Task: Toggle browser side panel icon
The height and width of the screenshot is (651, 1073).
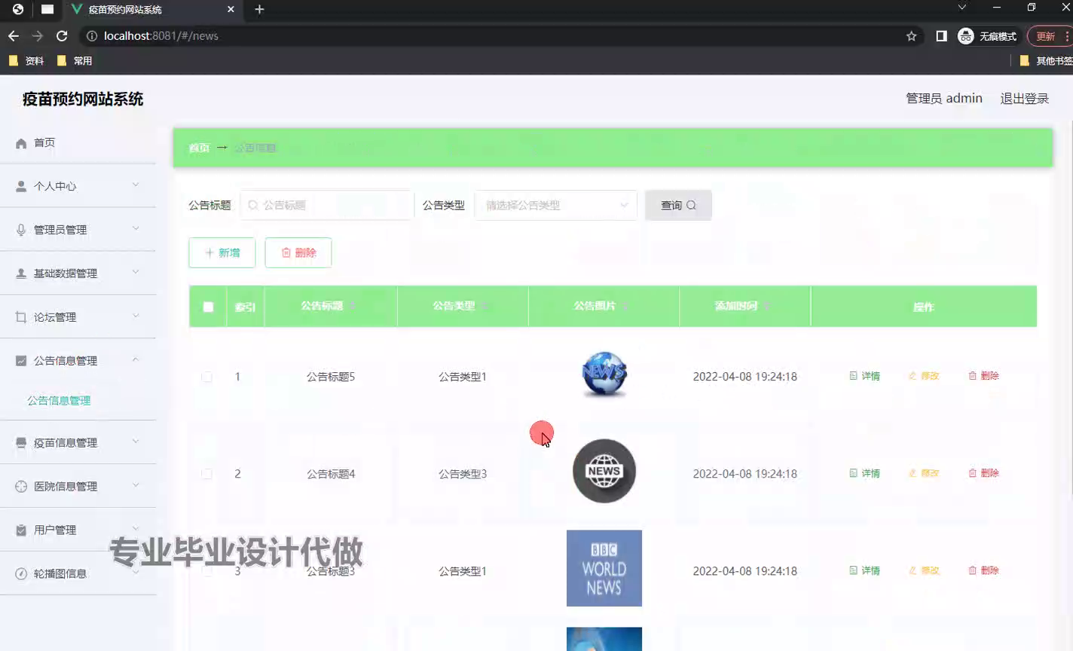Action: click(941, 36)
